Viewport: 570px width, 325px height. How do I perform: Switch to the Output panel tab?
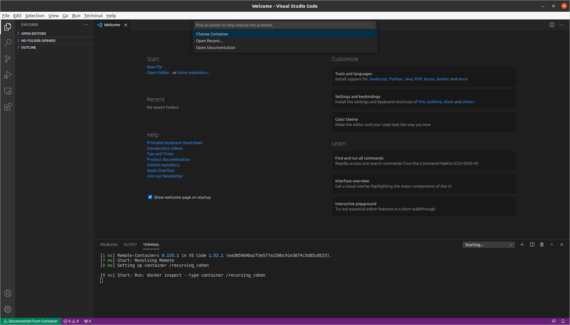[130, 245]
